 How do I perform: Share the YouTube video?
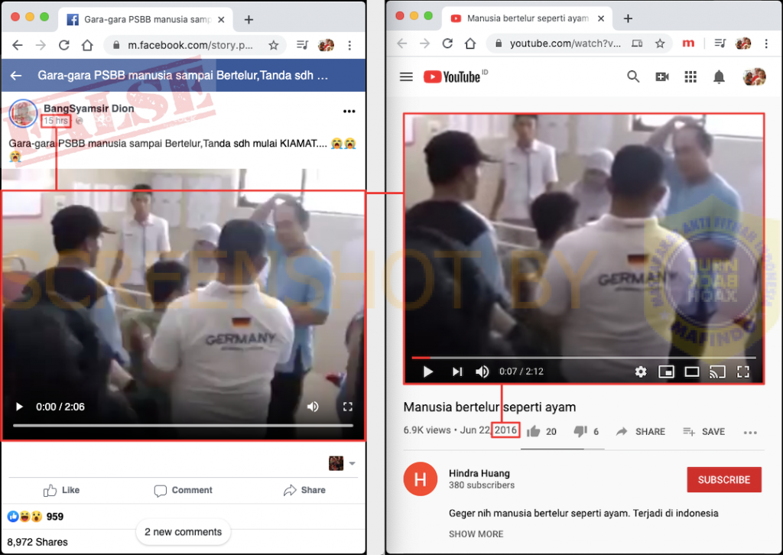click(641, 432)
